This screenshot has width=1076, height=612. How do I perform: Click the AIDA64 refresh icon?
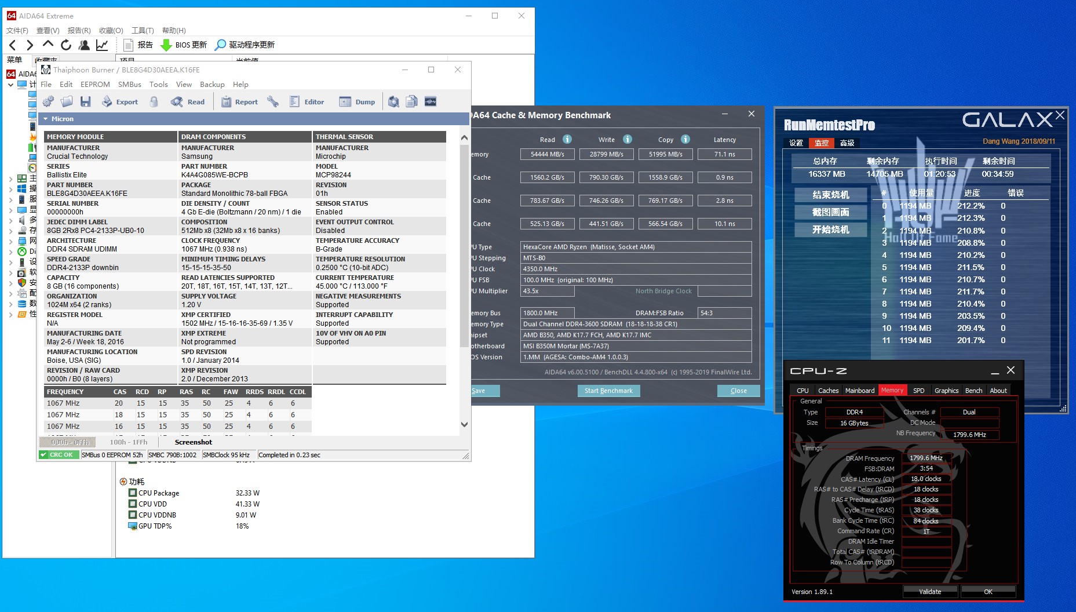[x=66, y=45]
